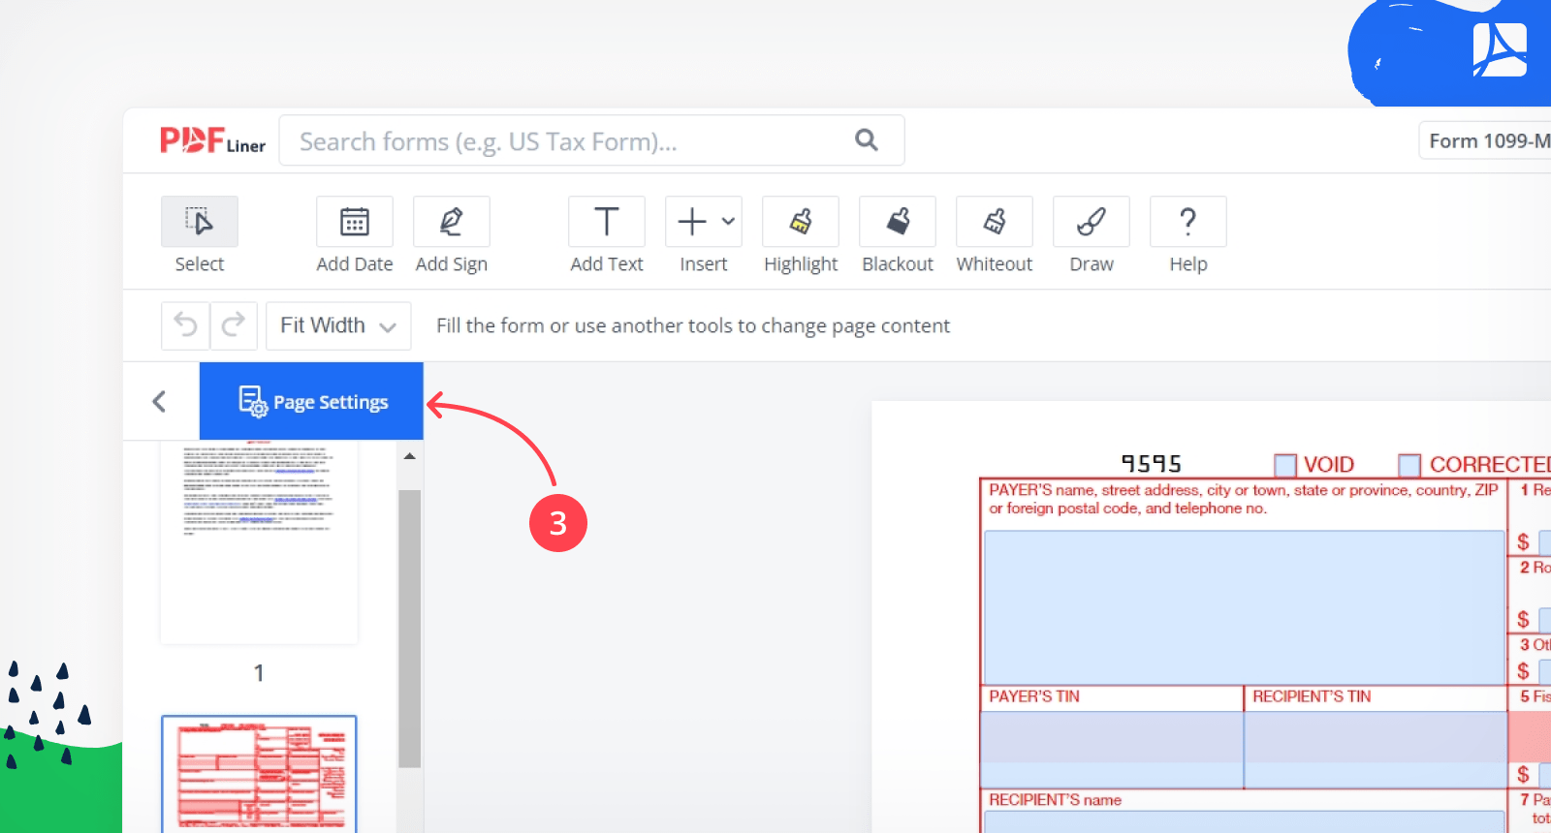This screenshot has height=833, width=1551.
Task: Click the Form 1099-M title box
Action: pos(1485,140)
